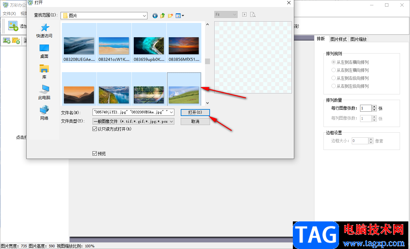Viewport: 410px width, 249px height.
Task: Click the 边框大小 input box
Action: click(x=360, y=141)
